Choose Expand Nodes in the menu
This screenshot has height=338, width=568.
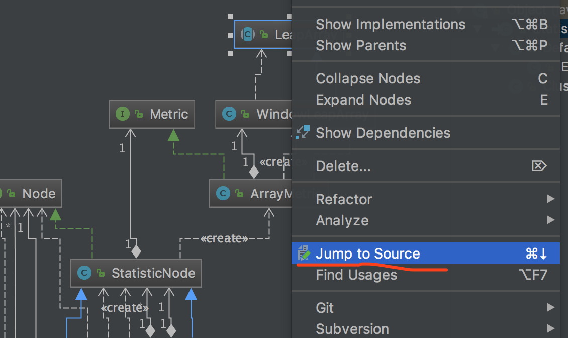click(363, 100)
